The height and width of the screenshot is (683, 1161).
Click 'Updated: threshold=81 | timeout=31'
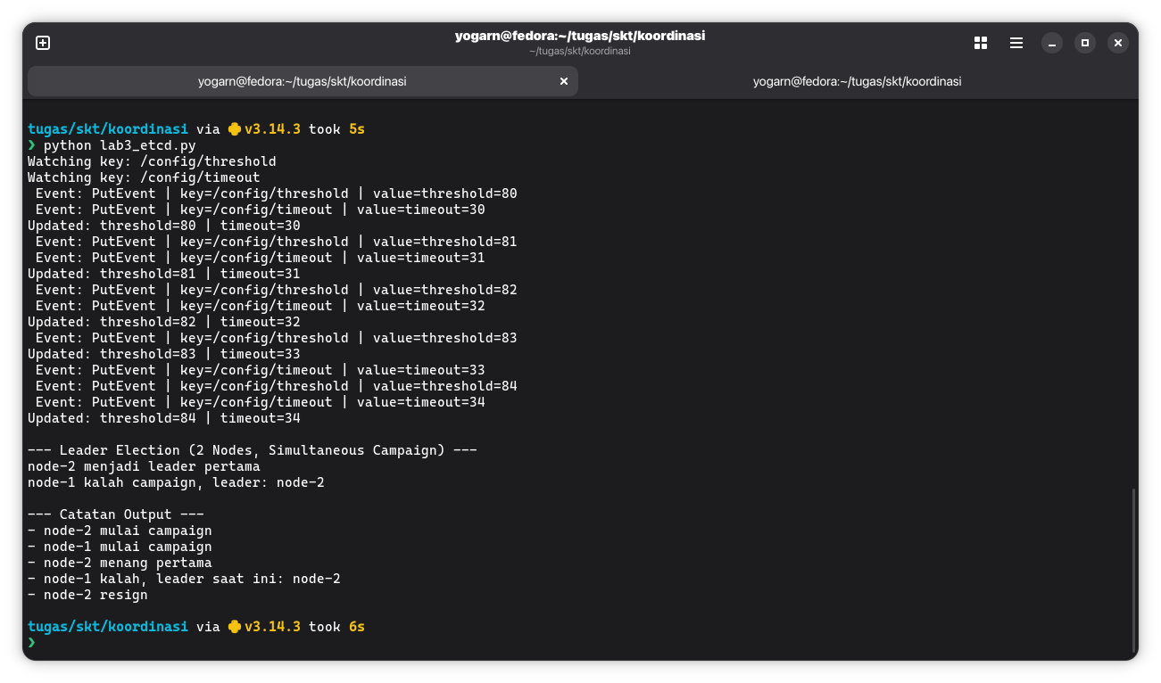point(164,274)
